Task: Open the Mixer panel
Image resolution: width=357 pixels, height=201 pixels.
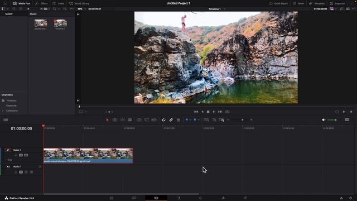Action: 298,3
